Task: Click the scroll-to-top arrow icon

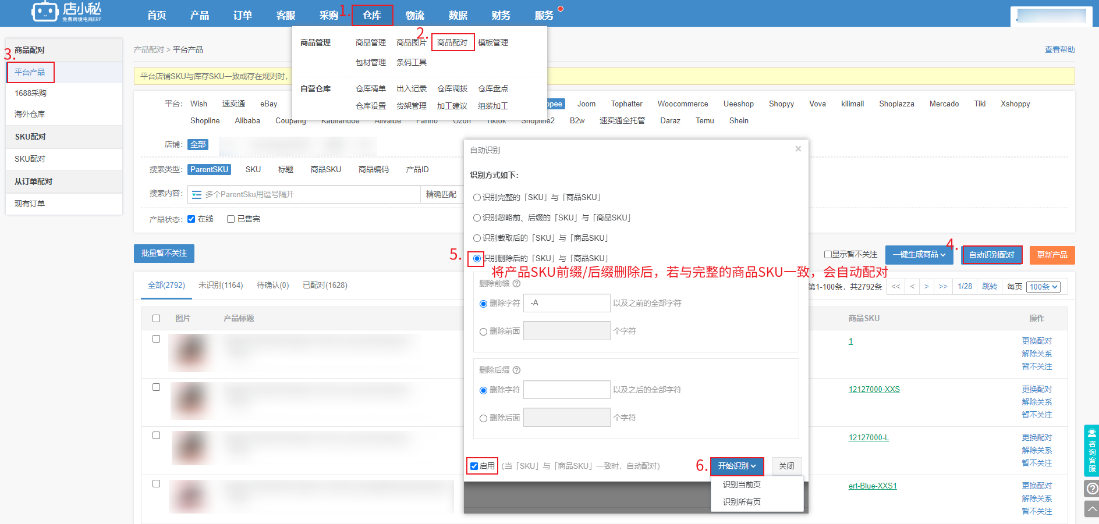Action: [1092, 509]
